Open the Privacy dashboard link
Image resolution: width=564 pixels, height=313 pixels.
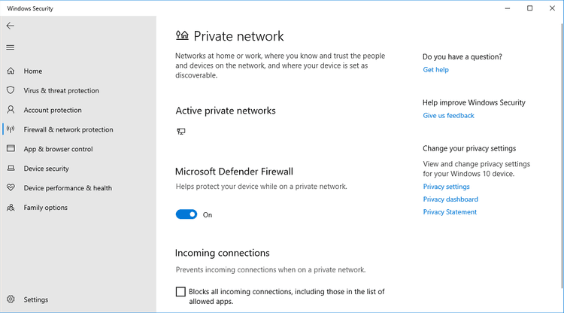point(450,199)
